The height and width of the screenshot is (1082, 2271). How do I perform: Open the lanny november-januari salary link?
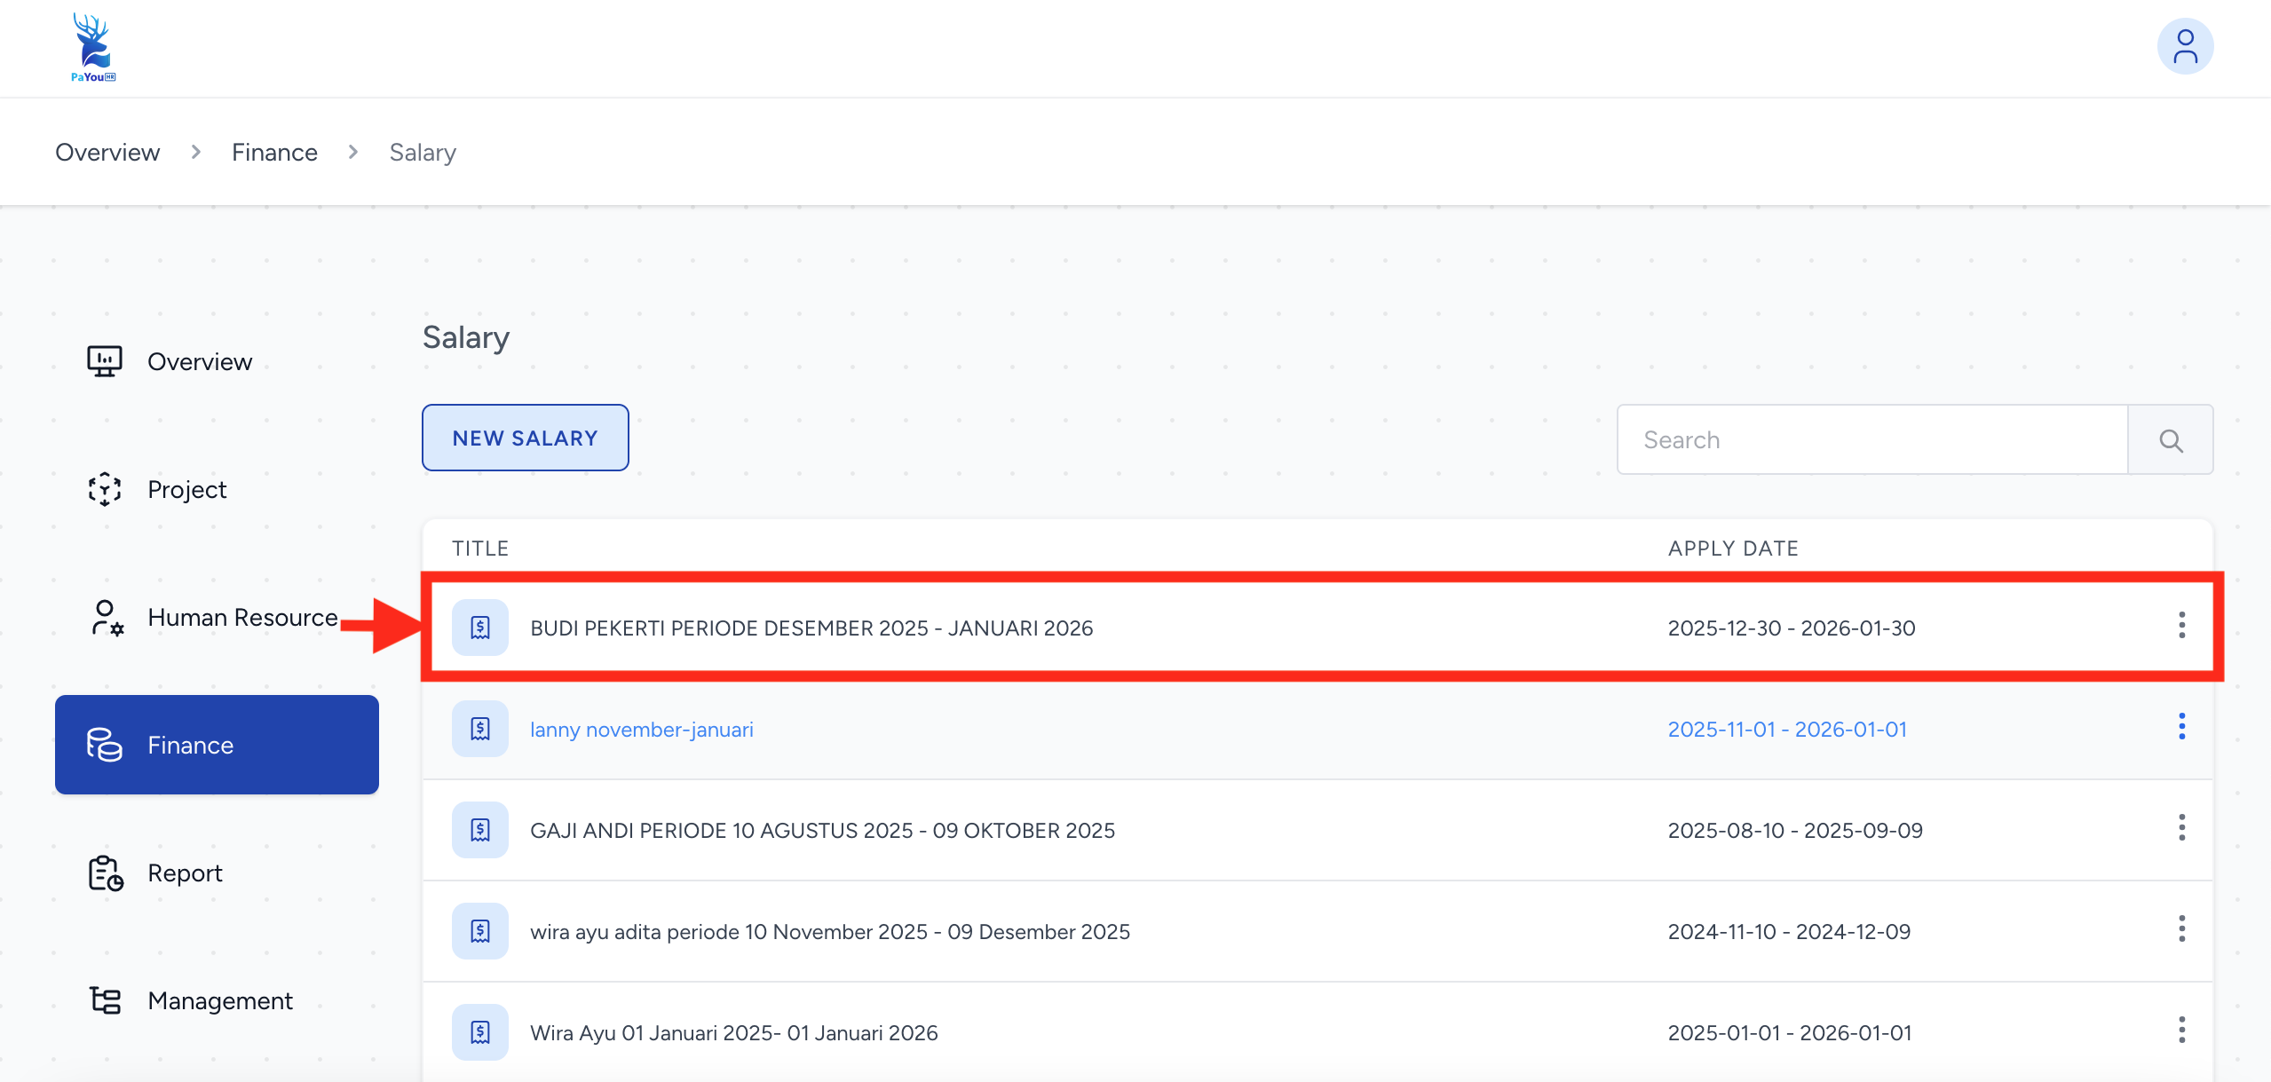click(641, 730)
